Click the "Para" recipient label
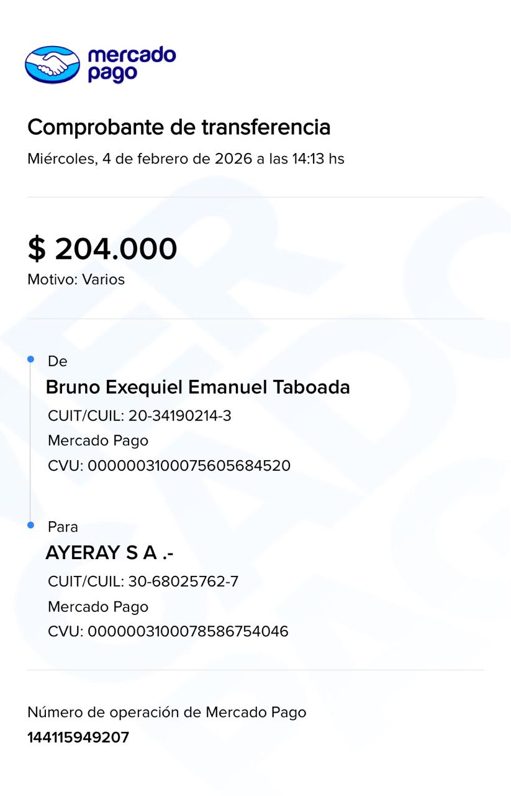Screen dimensions: 511x796 [x=63, y=527]
